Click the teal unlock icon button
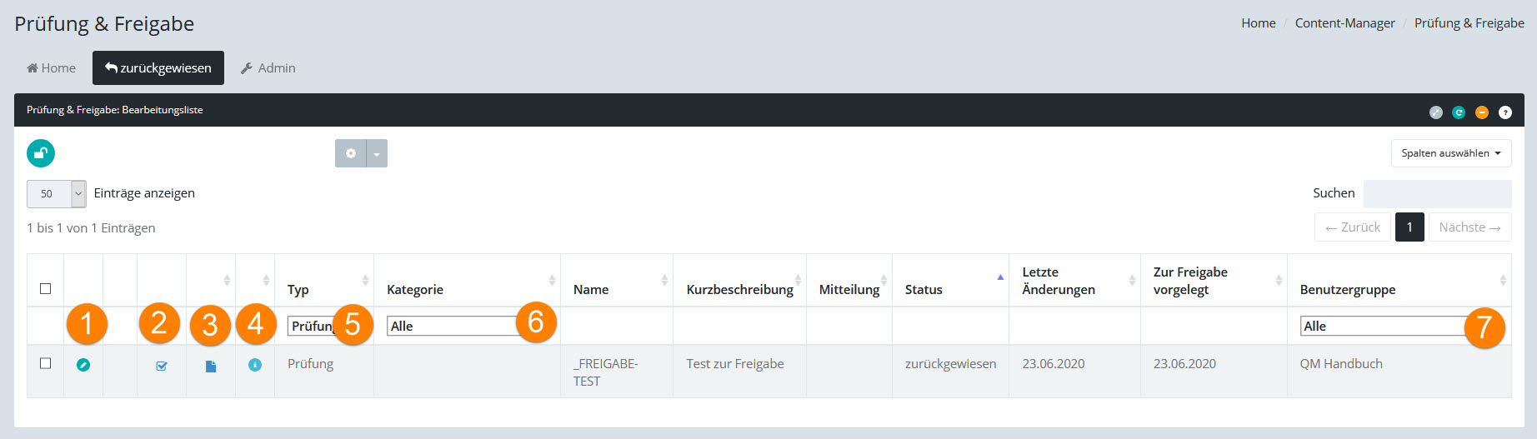 point(41,153)
